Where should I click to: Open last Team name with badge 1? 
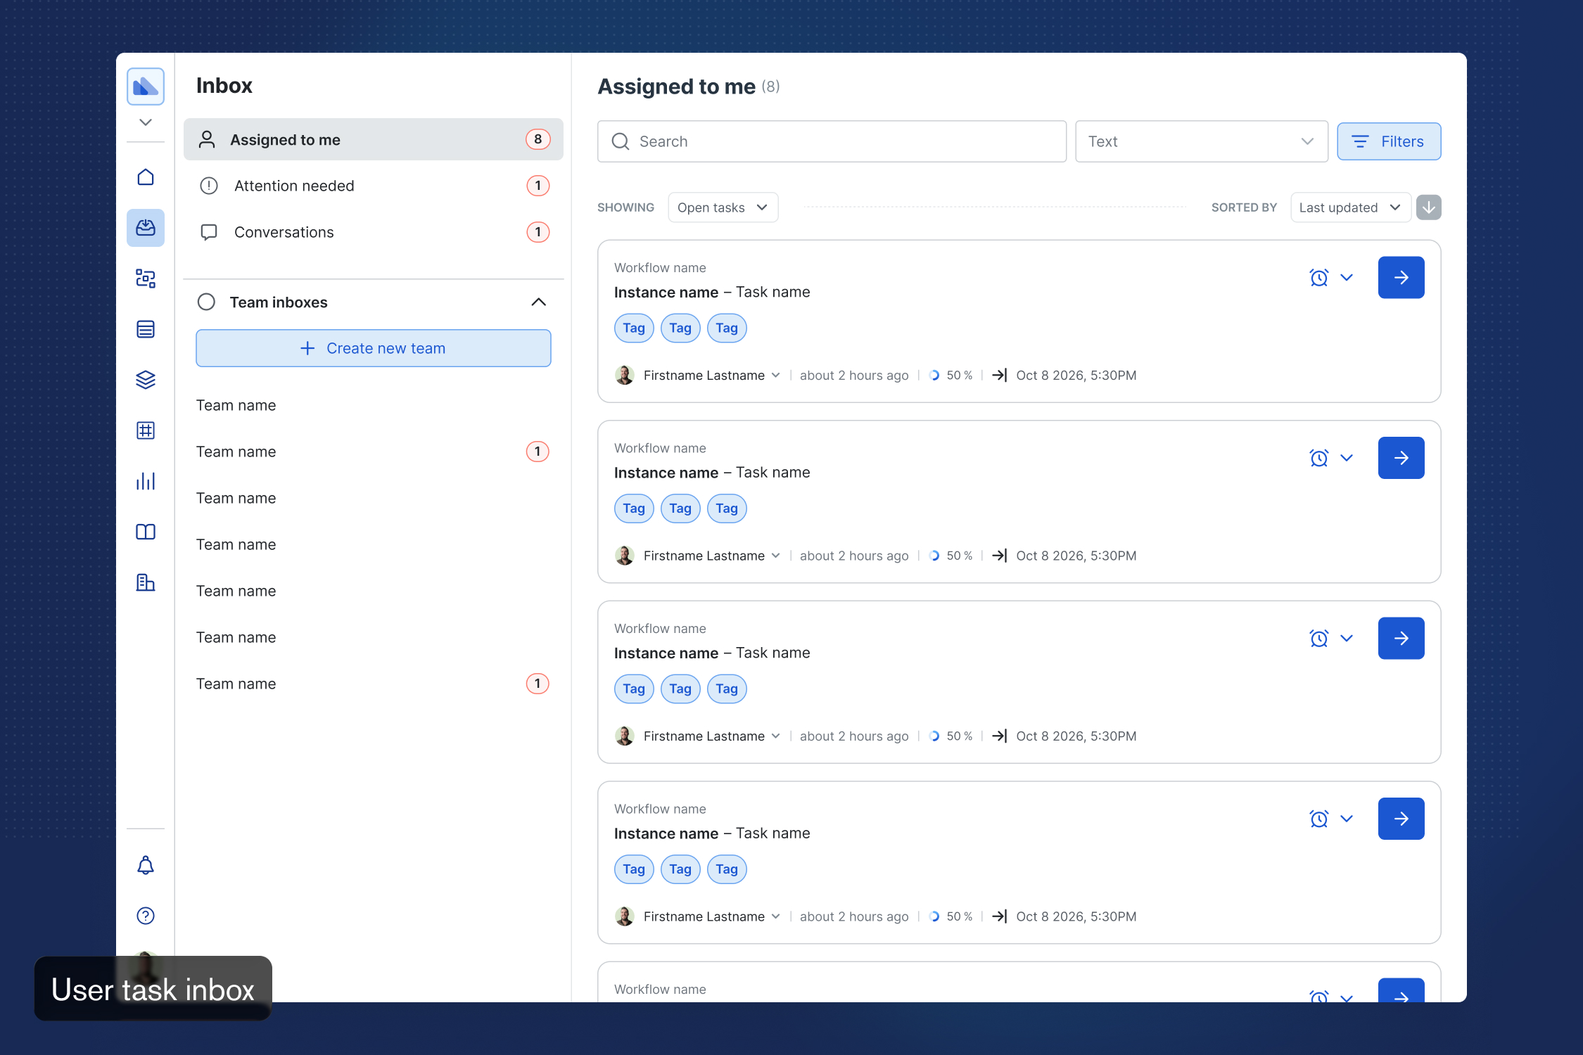click(x=374, y=684)
